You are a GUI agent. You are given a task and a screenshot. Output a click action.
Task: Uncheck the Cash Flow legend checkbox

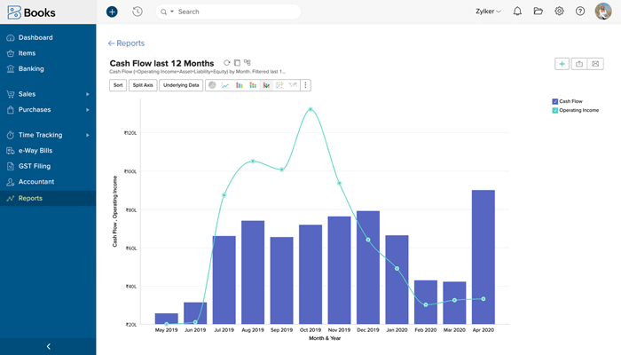point(555,102)
